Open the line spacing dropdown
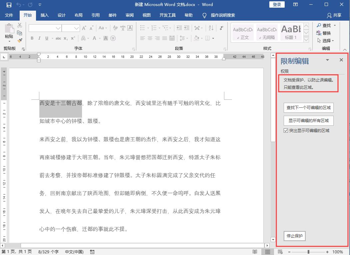The image size is (350, 255). pos(187,38)
